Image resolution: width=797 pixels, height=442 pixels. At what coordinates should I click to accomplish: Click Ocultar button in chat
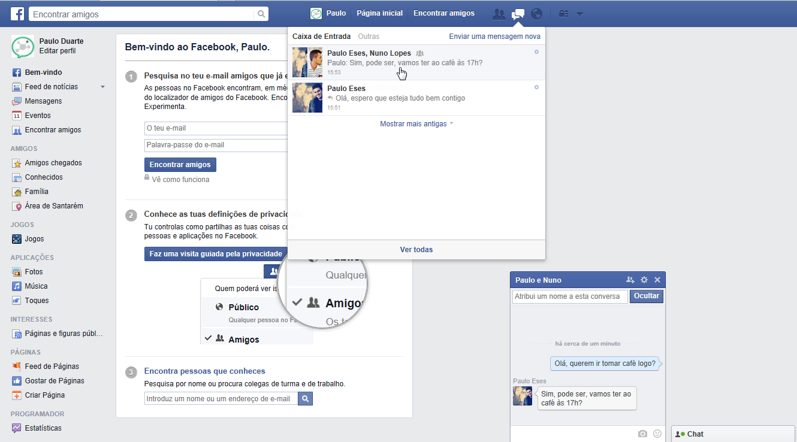click(x=647, y=296)
